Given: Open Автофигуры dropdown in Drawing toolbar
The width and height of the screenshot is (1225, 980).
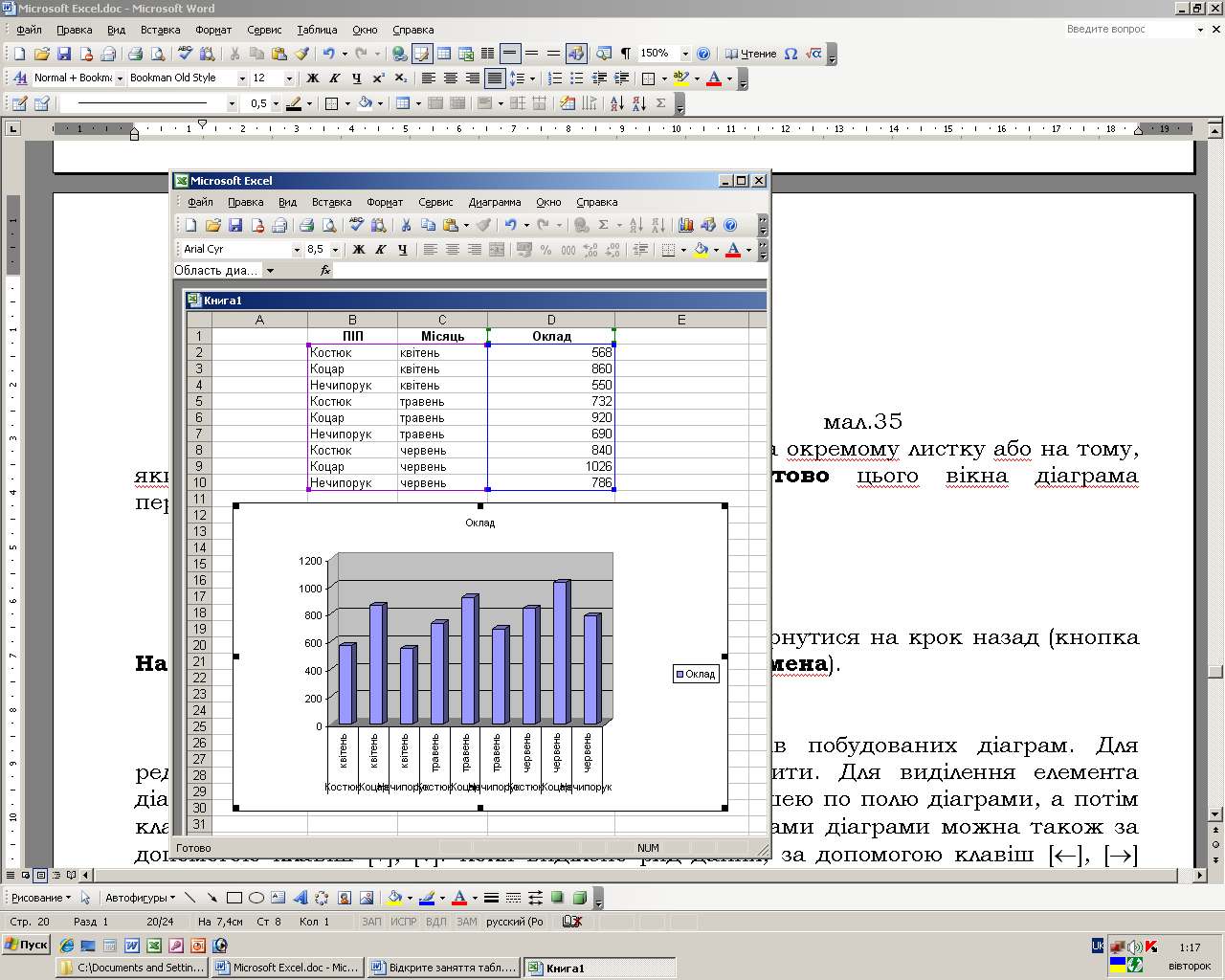Looking at the screenshot, I should tap(141, 898).
